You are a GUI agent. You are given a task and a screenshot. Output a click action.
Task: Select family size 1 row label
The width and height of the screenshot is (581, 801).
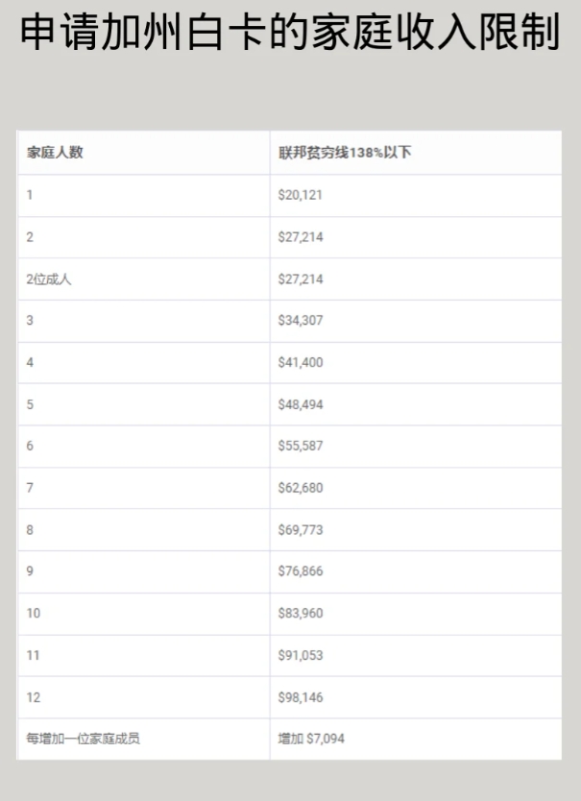click(x=30, y=195)
